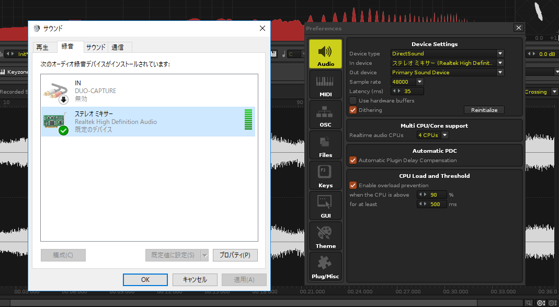The width and height of the screenshot is (559, 307).
Task: Switch to the MIDI preferences section
Action: point(325,84)
